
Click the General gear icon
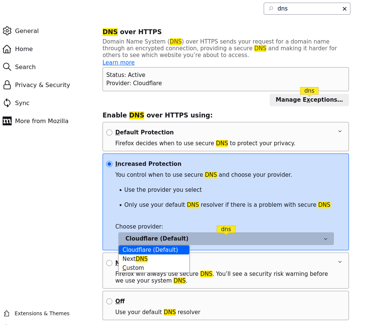[x=7, y=31]
